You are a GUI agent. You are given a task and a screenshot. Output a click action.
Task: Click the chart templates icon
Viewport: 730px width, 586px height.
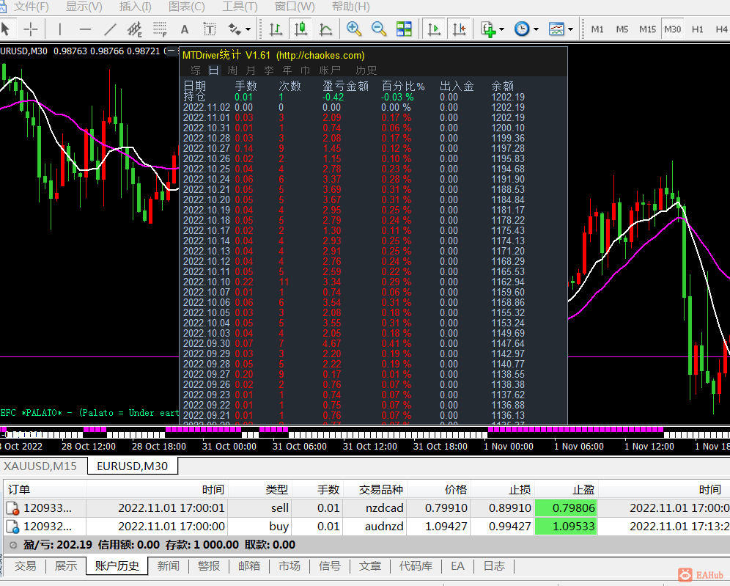click(x=556, y=29)
